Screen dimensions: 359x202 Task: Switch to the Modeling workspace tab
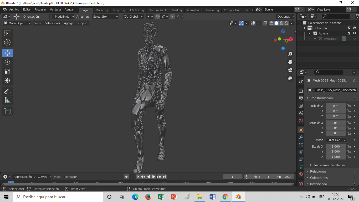[102, 10]
